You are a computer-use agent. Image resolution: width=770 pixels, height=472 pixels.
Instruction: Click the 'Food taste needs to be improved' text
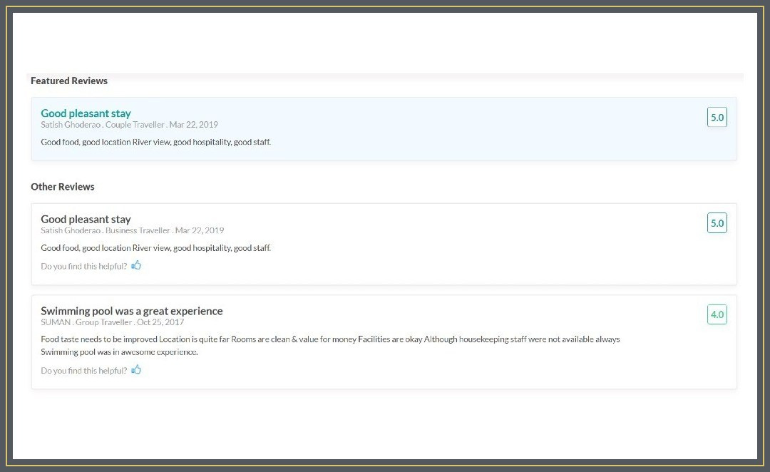[x=330, y=339]
